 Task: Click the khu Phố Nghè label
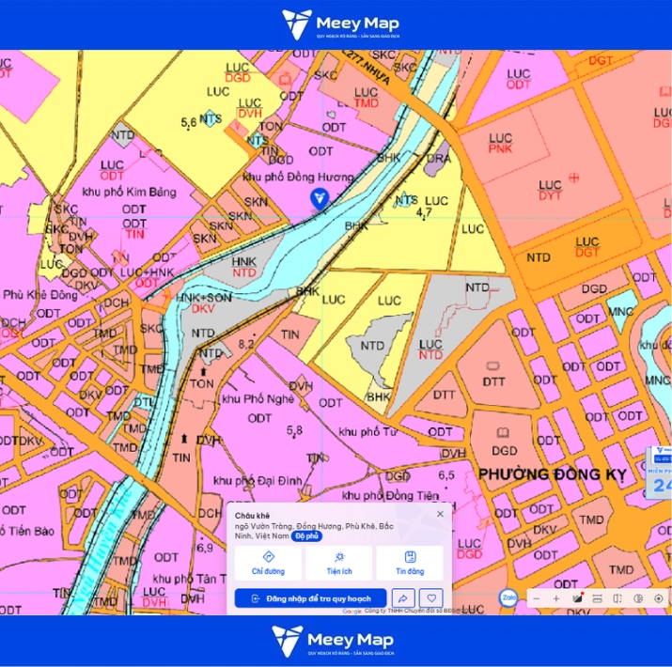[258, 399]
